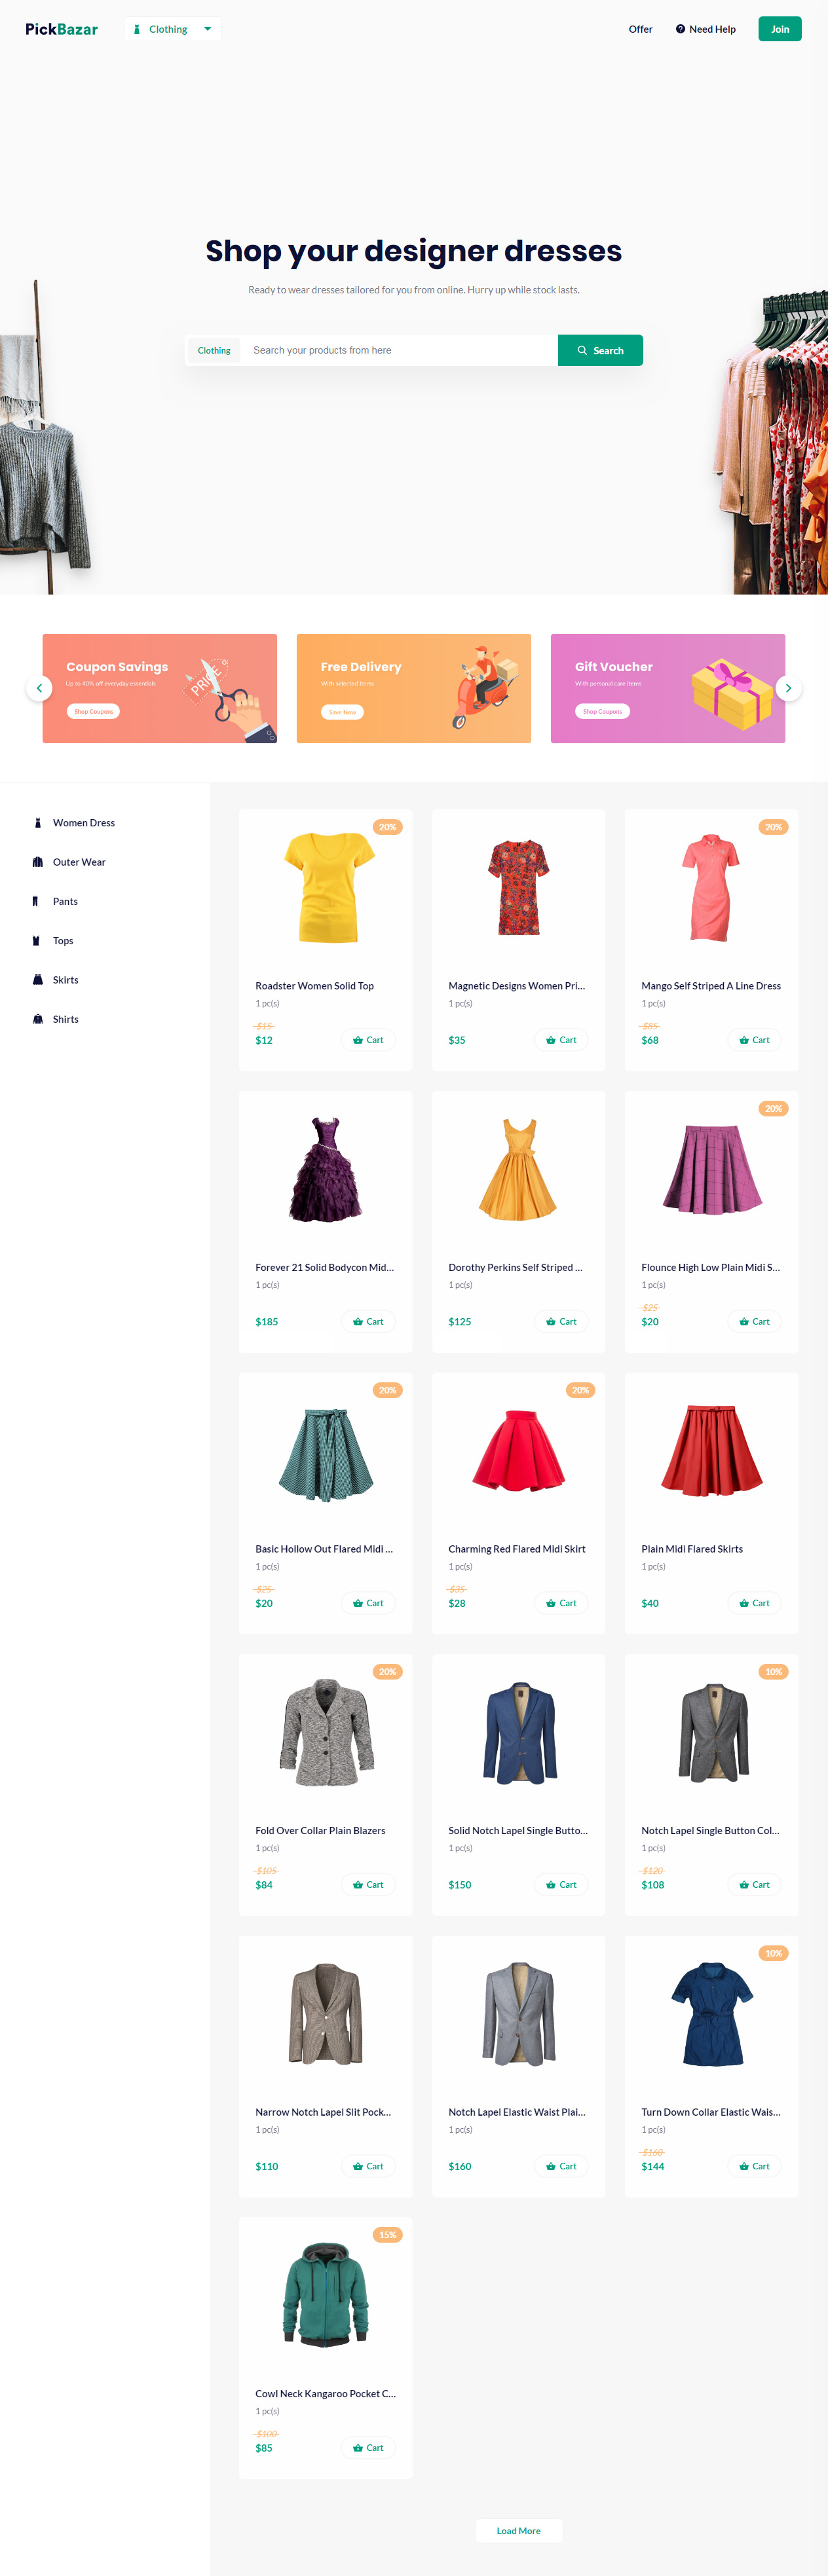The width and height of the screenshot is (828, 2576).
Task: Focus the product search input field
Action: pyautogui.click(x=398, y=350)
